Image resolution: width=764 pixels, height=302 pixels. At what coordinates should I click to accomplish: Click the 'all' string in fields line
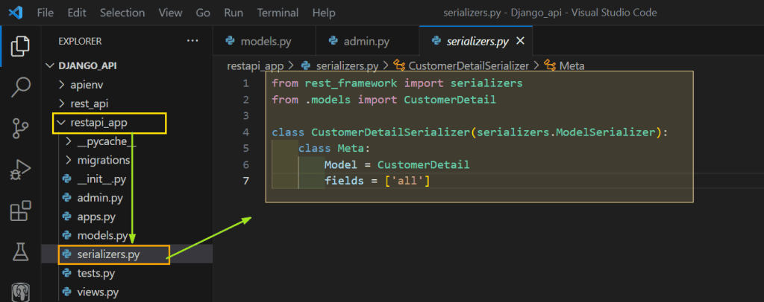click(407, 181)
